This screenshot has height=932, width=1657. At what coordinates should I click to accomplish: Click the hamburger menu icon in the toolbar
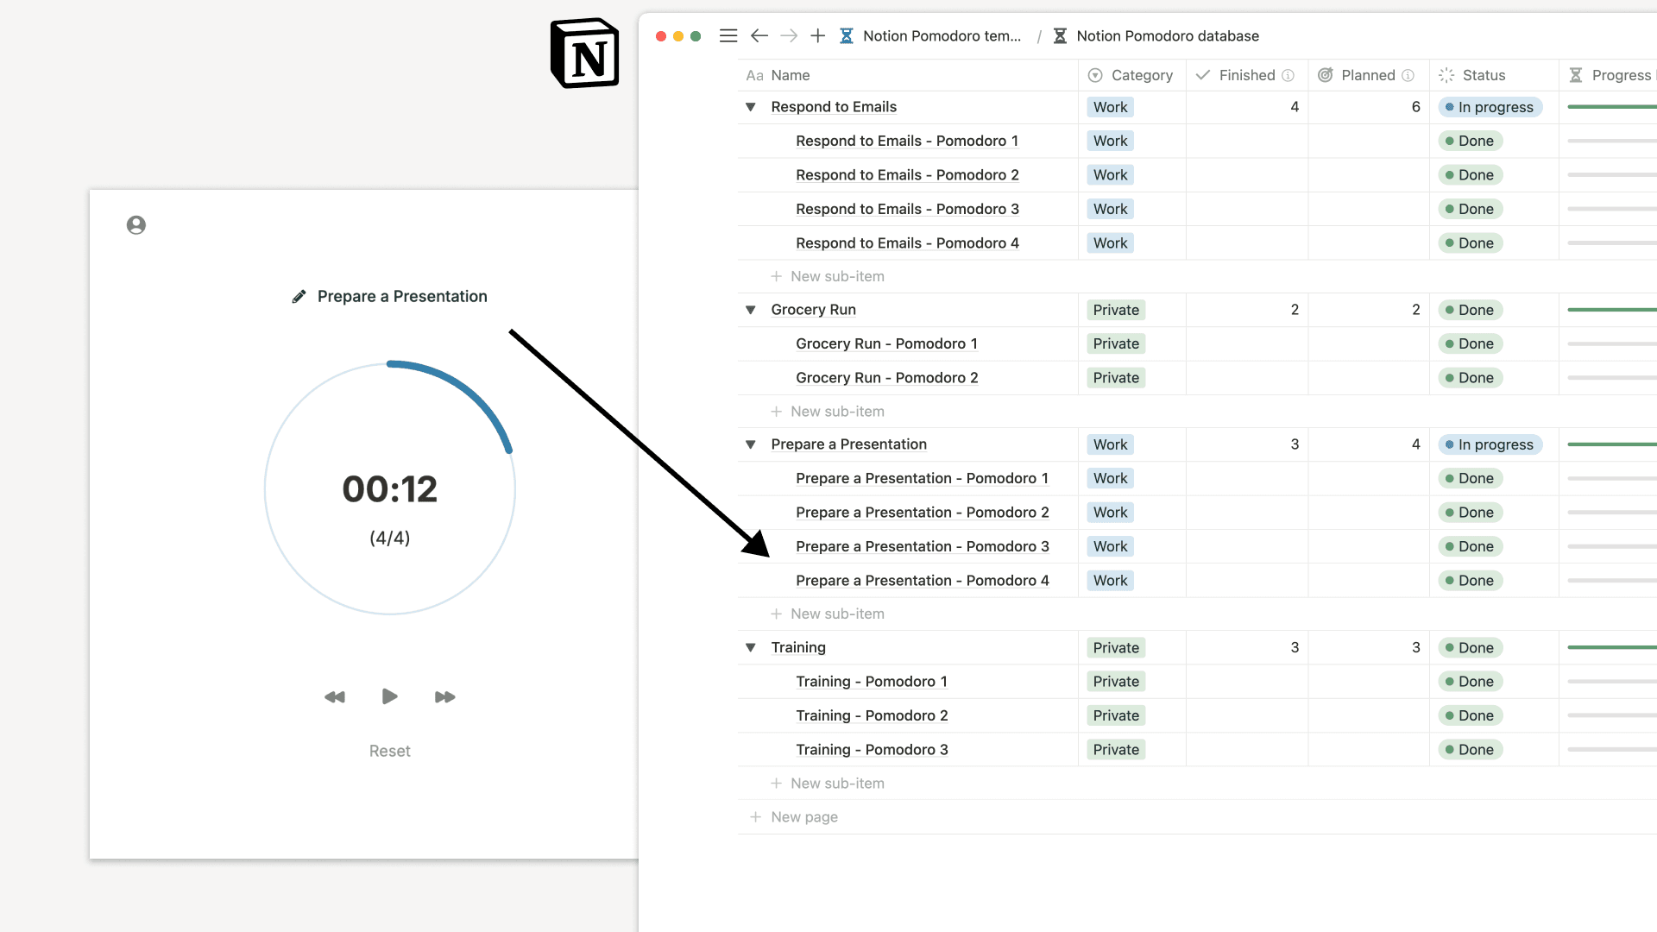coord(728,35)
